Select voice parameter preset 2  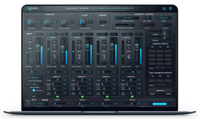(160, 76)
